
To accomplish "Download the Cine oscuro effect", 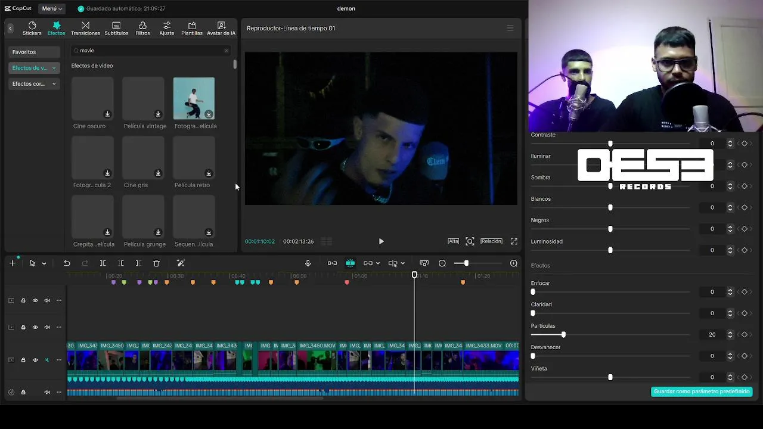I will click(x=107, y=114).
